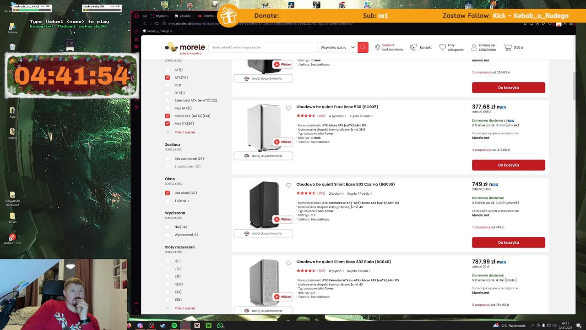586x330 pixels.
Task: Check Wyciszone(13) filter
Action: tap(167, 235)
